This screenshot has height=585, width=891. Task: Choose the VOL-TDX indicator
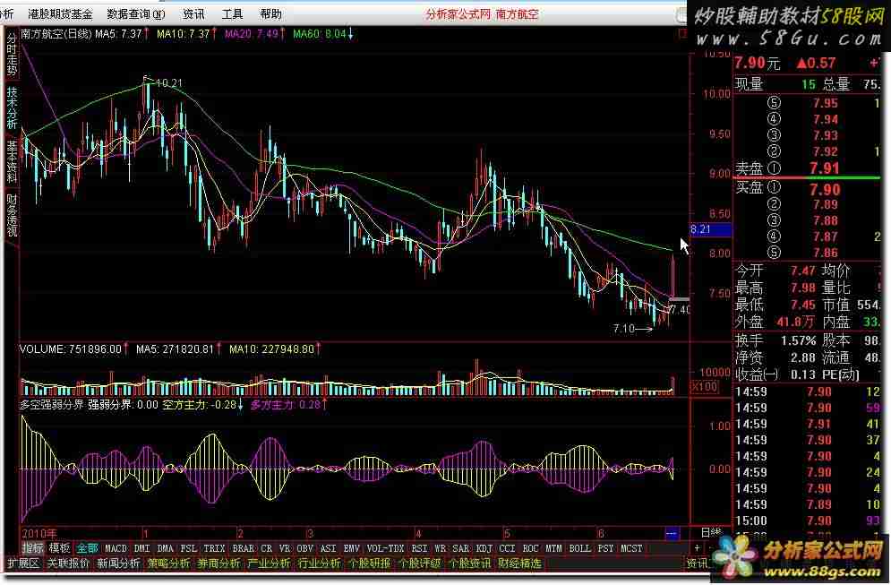385,548
